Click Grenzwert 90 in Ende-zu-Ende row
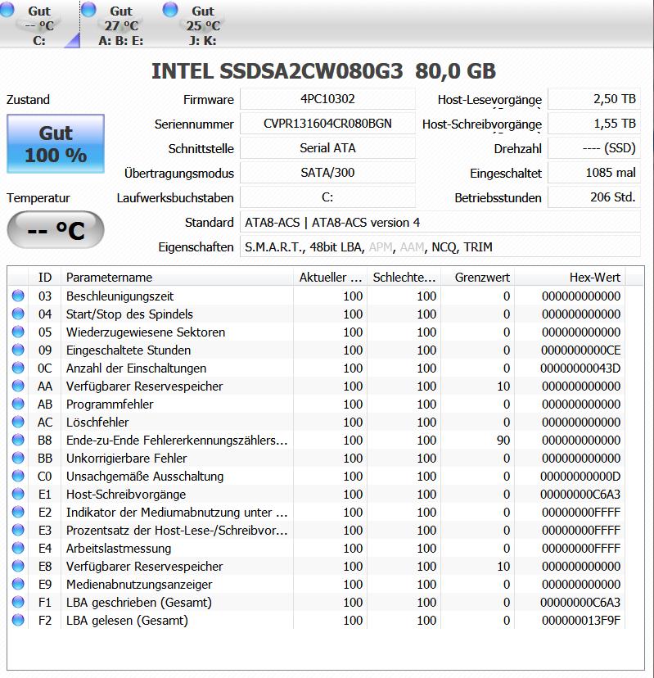 point(503,441)
